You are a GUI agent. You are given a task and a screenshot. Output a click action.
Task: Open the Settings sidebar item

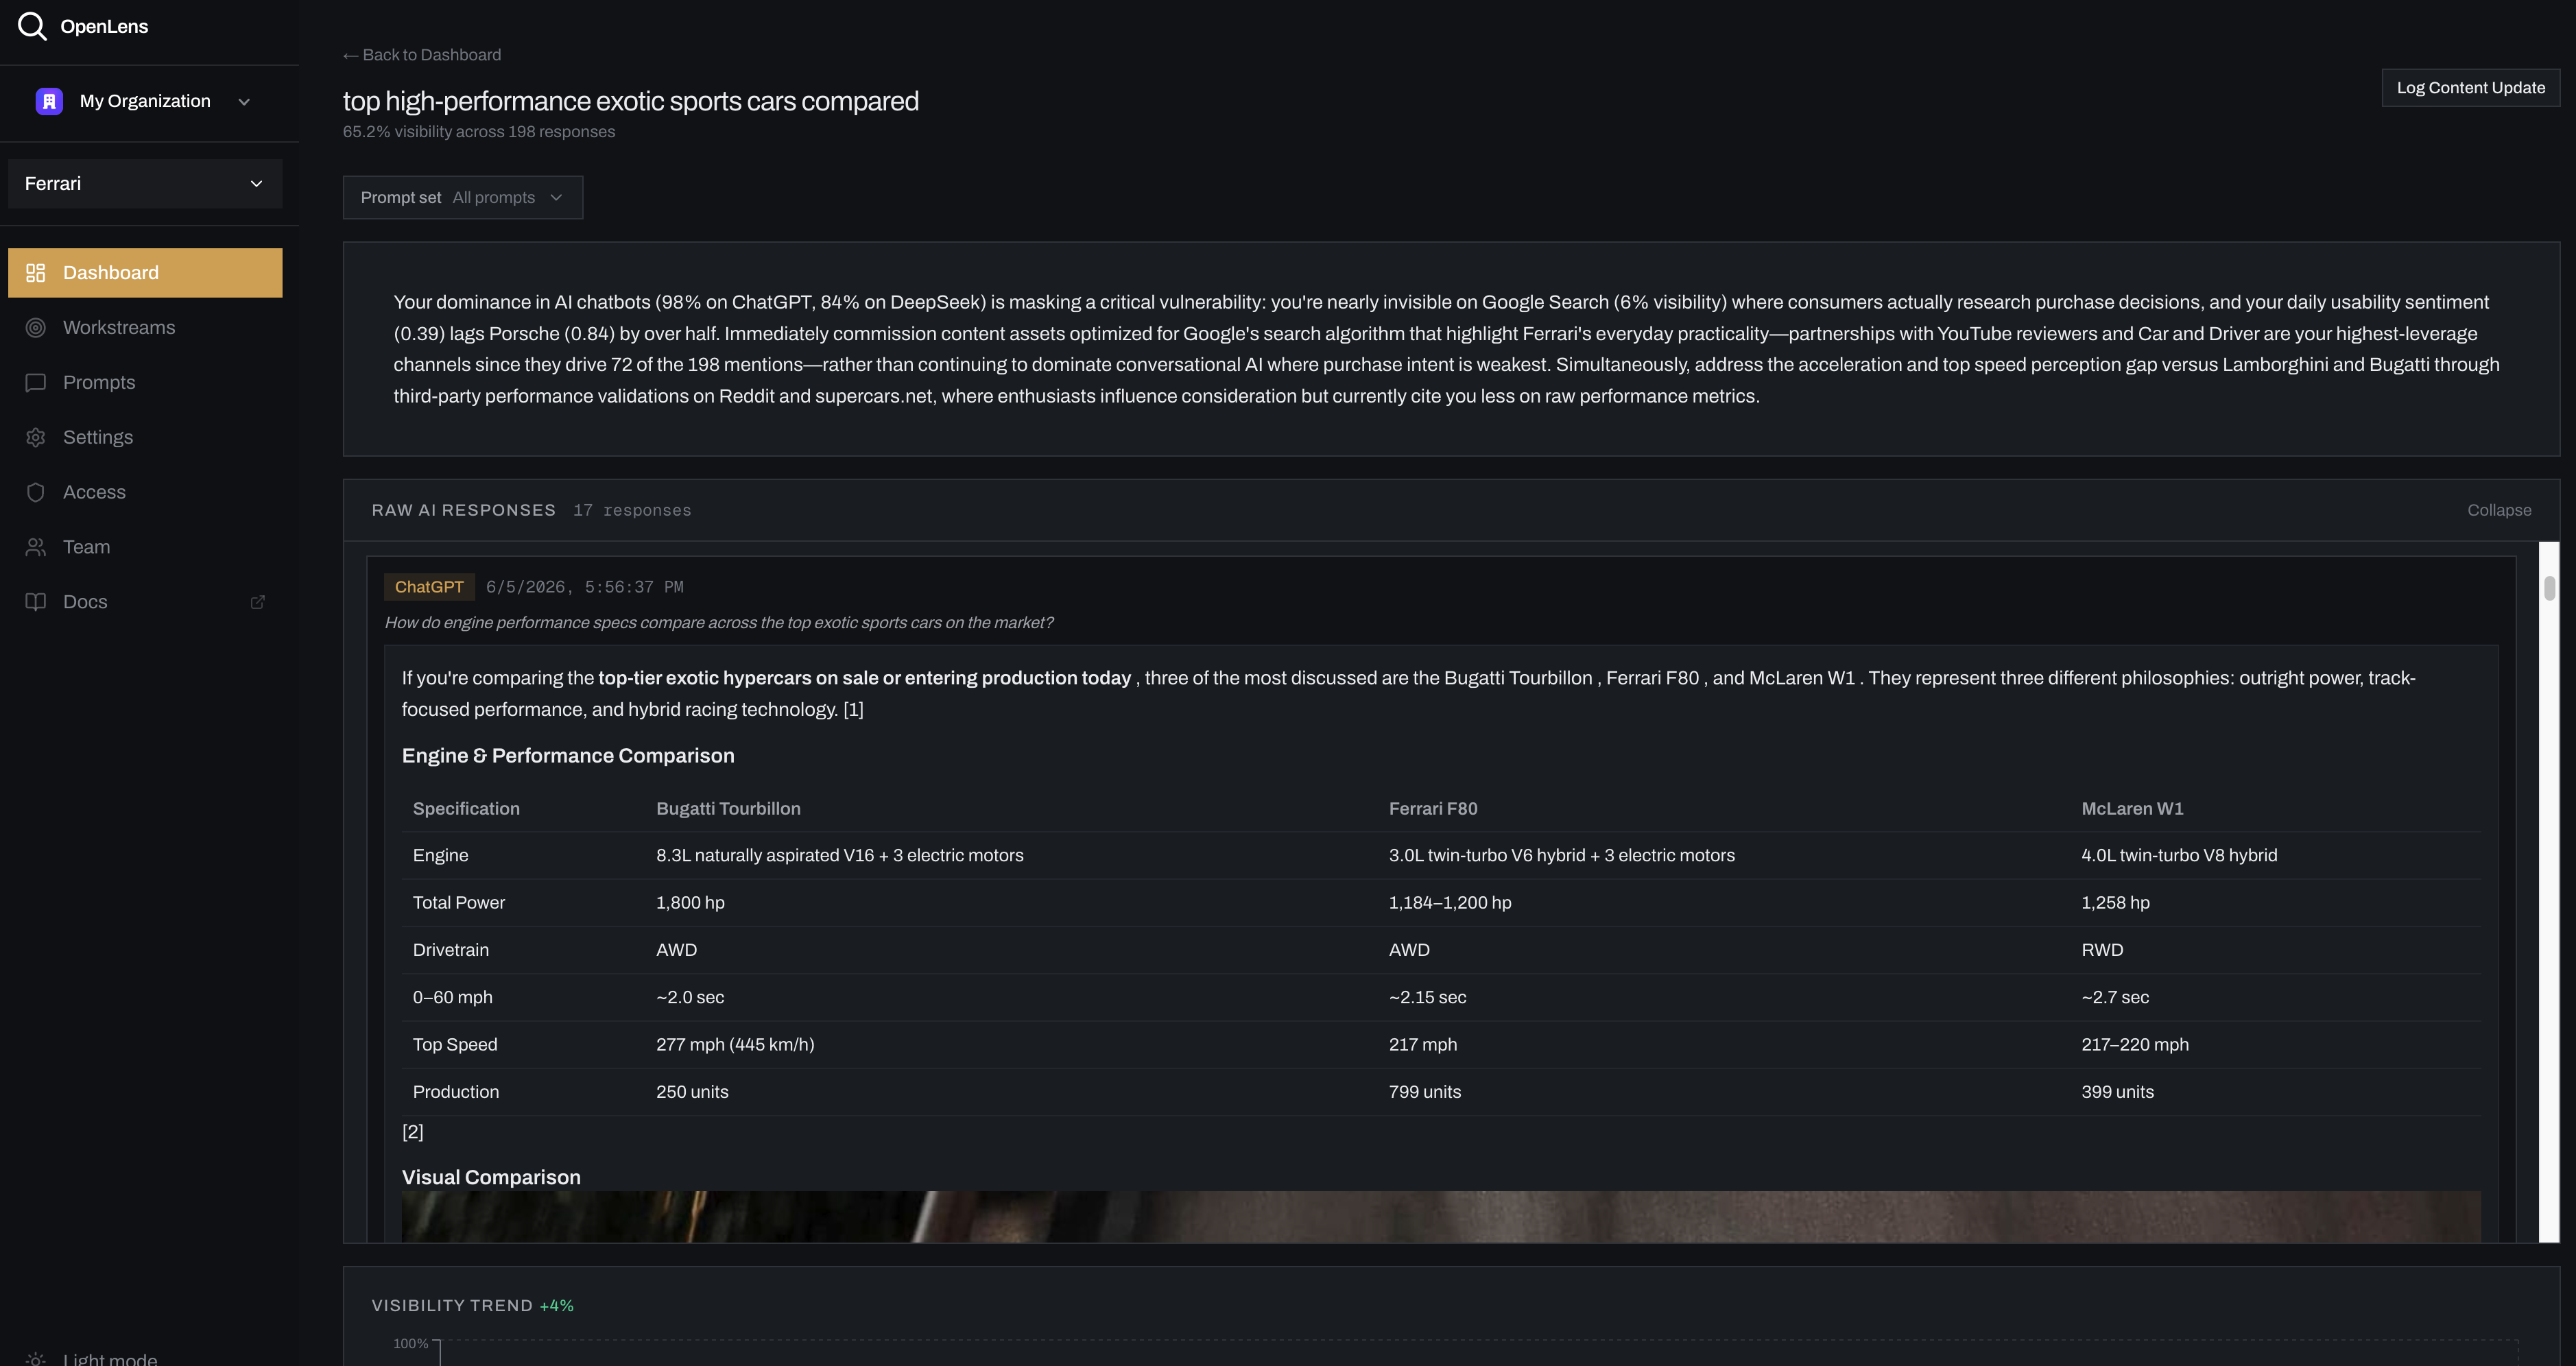(x=145, y=438)
